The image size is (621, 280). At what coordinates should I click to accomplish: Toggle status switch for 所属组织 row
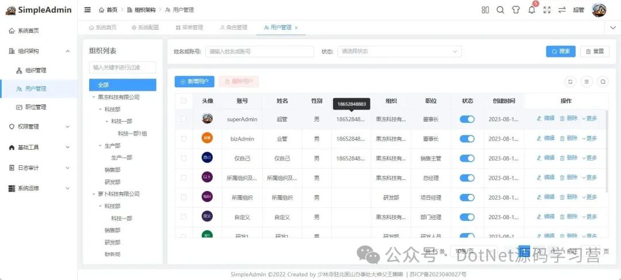(x=467, y=197)
